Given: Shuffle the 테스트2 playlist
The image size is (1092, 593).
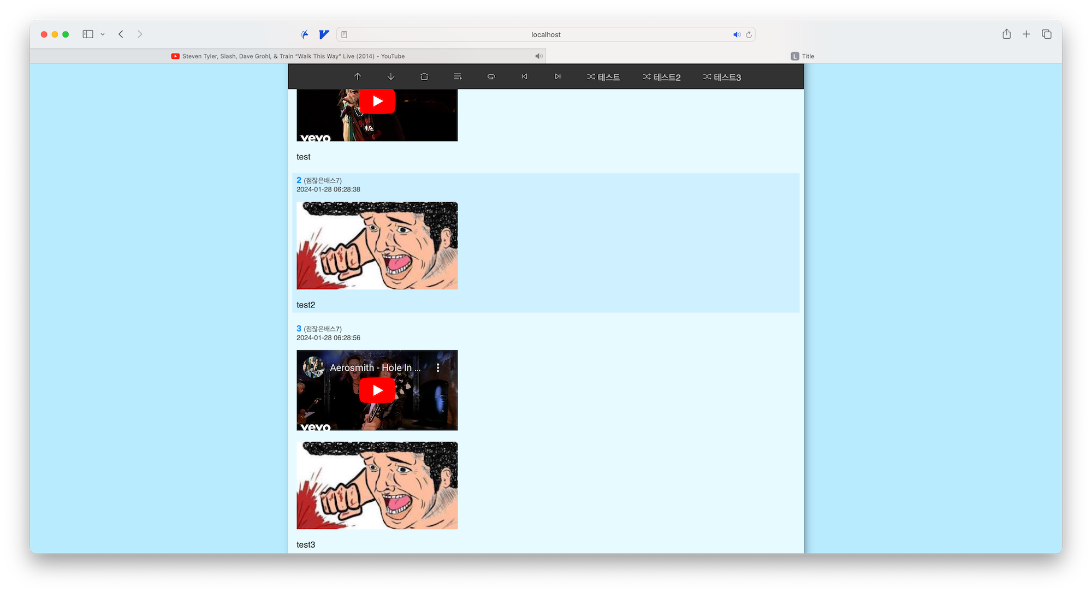Looking at the screenshot, I should (x=661, y=77).
